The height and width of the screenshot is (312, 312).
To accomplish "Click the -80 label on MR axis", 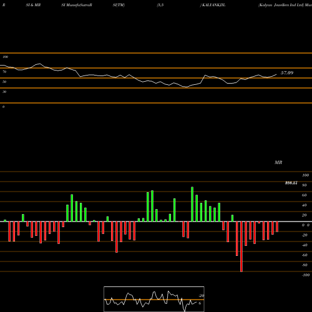I will (305, 265).
